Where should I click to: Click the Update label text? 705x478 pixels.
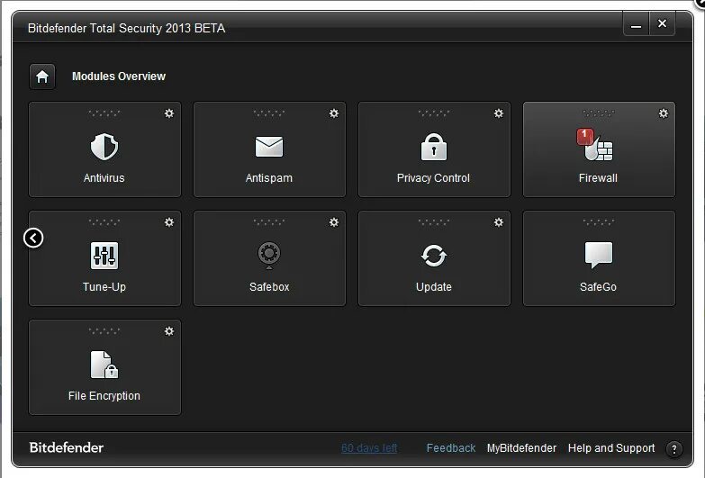[434, 287]
